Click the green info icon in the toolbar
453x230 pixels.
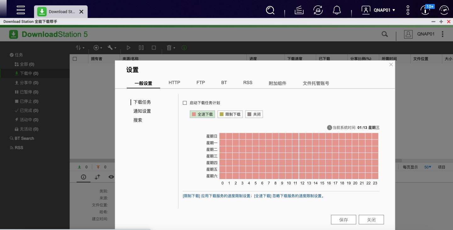(184, 48)
